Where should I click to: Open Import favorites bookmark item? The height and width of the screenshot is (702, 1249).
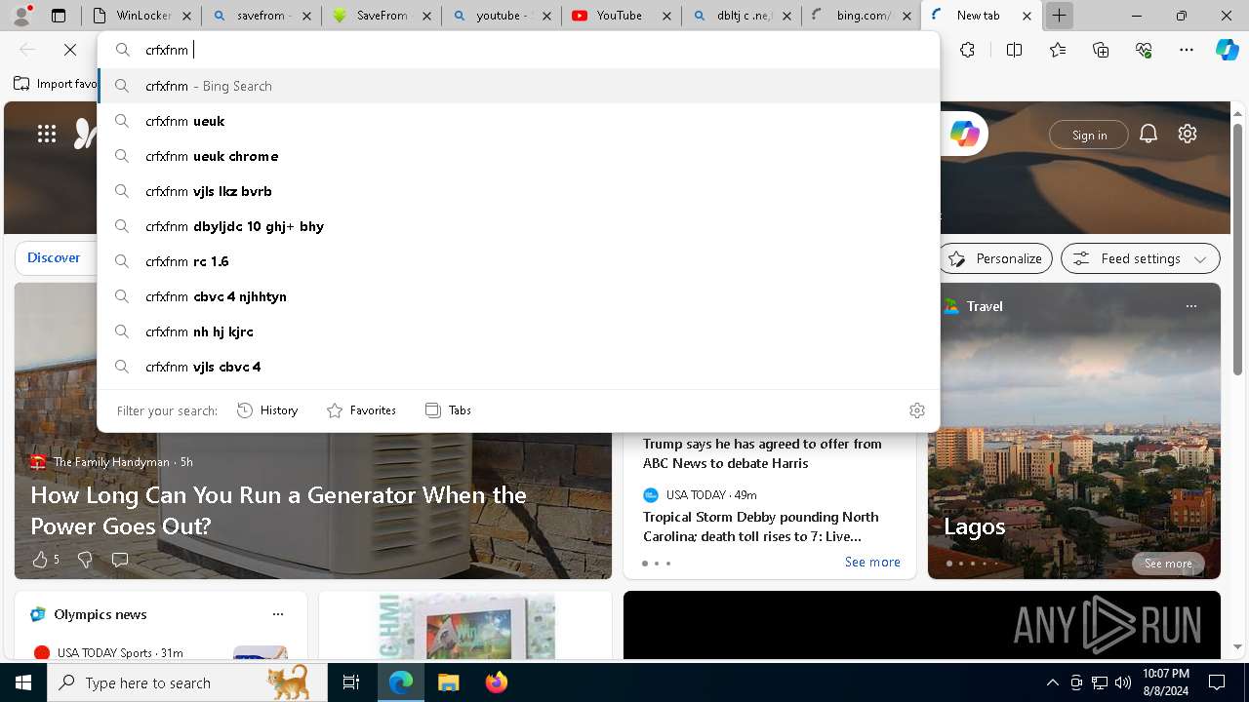click(56, 84)
